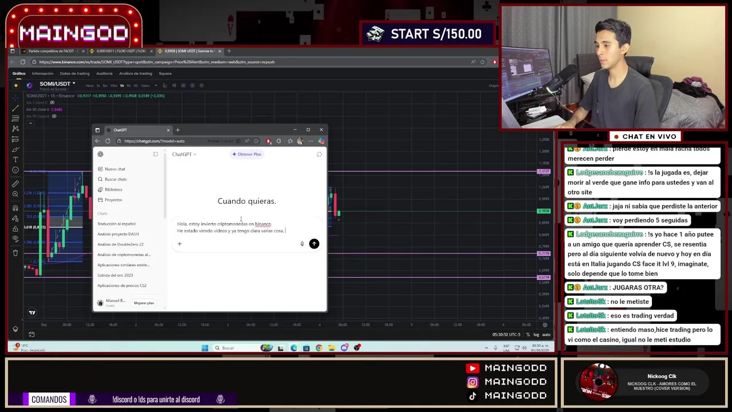Switch to the FLOKI USDT browser tab

pyautogui.click(x=120, y=51)
